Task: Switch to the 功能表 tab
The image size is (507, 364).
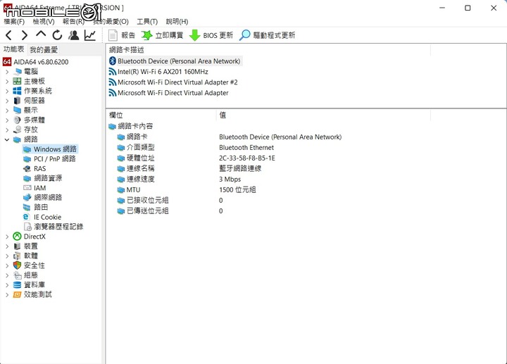Action: (13, 49)
